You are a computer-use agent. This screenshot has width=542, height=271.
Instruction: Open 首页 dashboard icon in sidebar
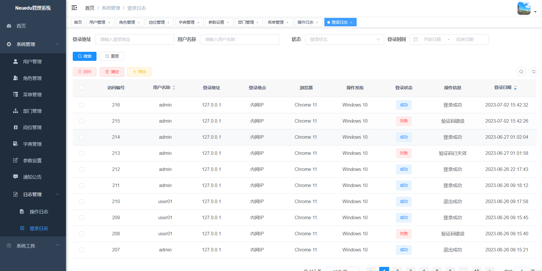[9, 26]
